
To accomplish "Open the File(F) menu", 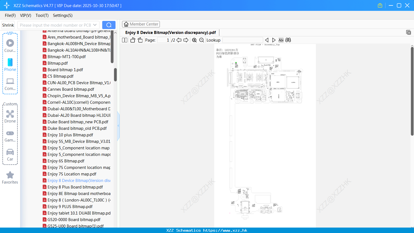I will (x=10, y=15).
